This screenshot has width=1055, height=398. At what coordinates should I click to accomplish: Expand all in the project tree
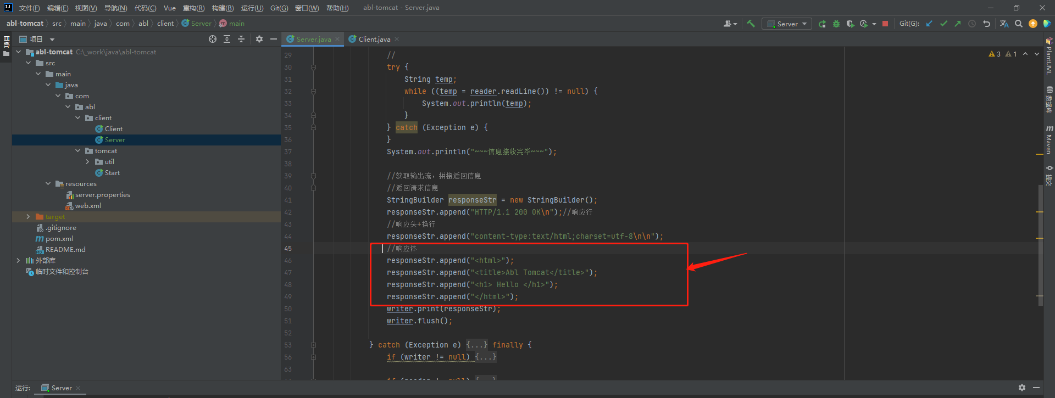coord(227,39)
